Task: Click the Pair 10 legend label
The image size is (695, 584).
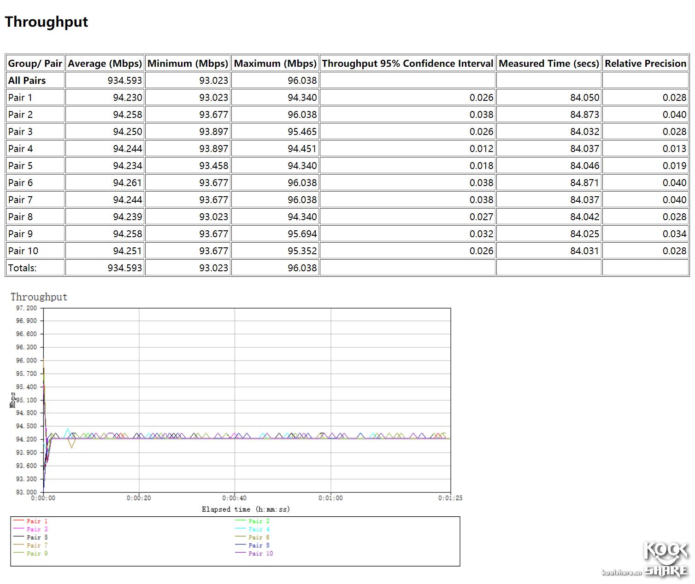Action: coord(260,553)
